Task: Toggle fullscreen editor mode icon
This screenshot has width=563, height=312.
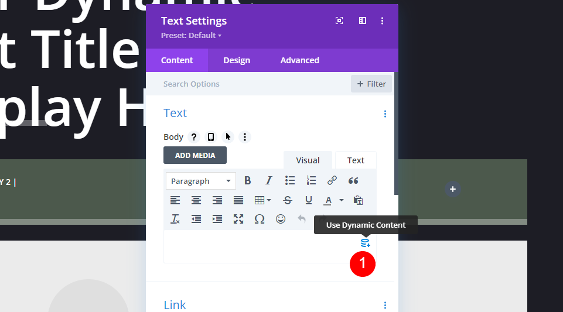Action: 238,219
